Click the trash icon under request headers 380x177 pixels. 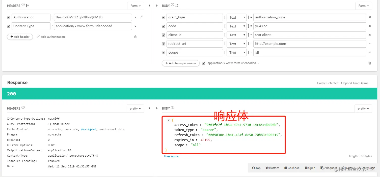click(x=135, y=37)
